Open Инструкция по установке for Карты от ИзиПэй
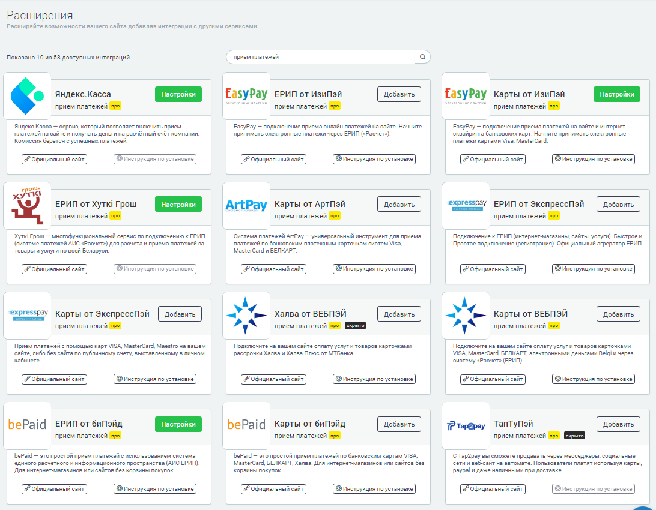The width and height of the screenshot is (656, 510). click(x=594, y=159)
